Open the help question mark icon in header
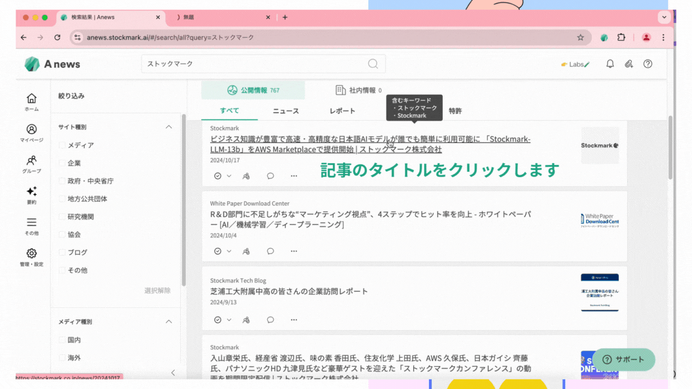The width and height of the screenshot is (692, 389). coord(648,64)
